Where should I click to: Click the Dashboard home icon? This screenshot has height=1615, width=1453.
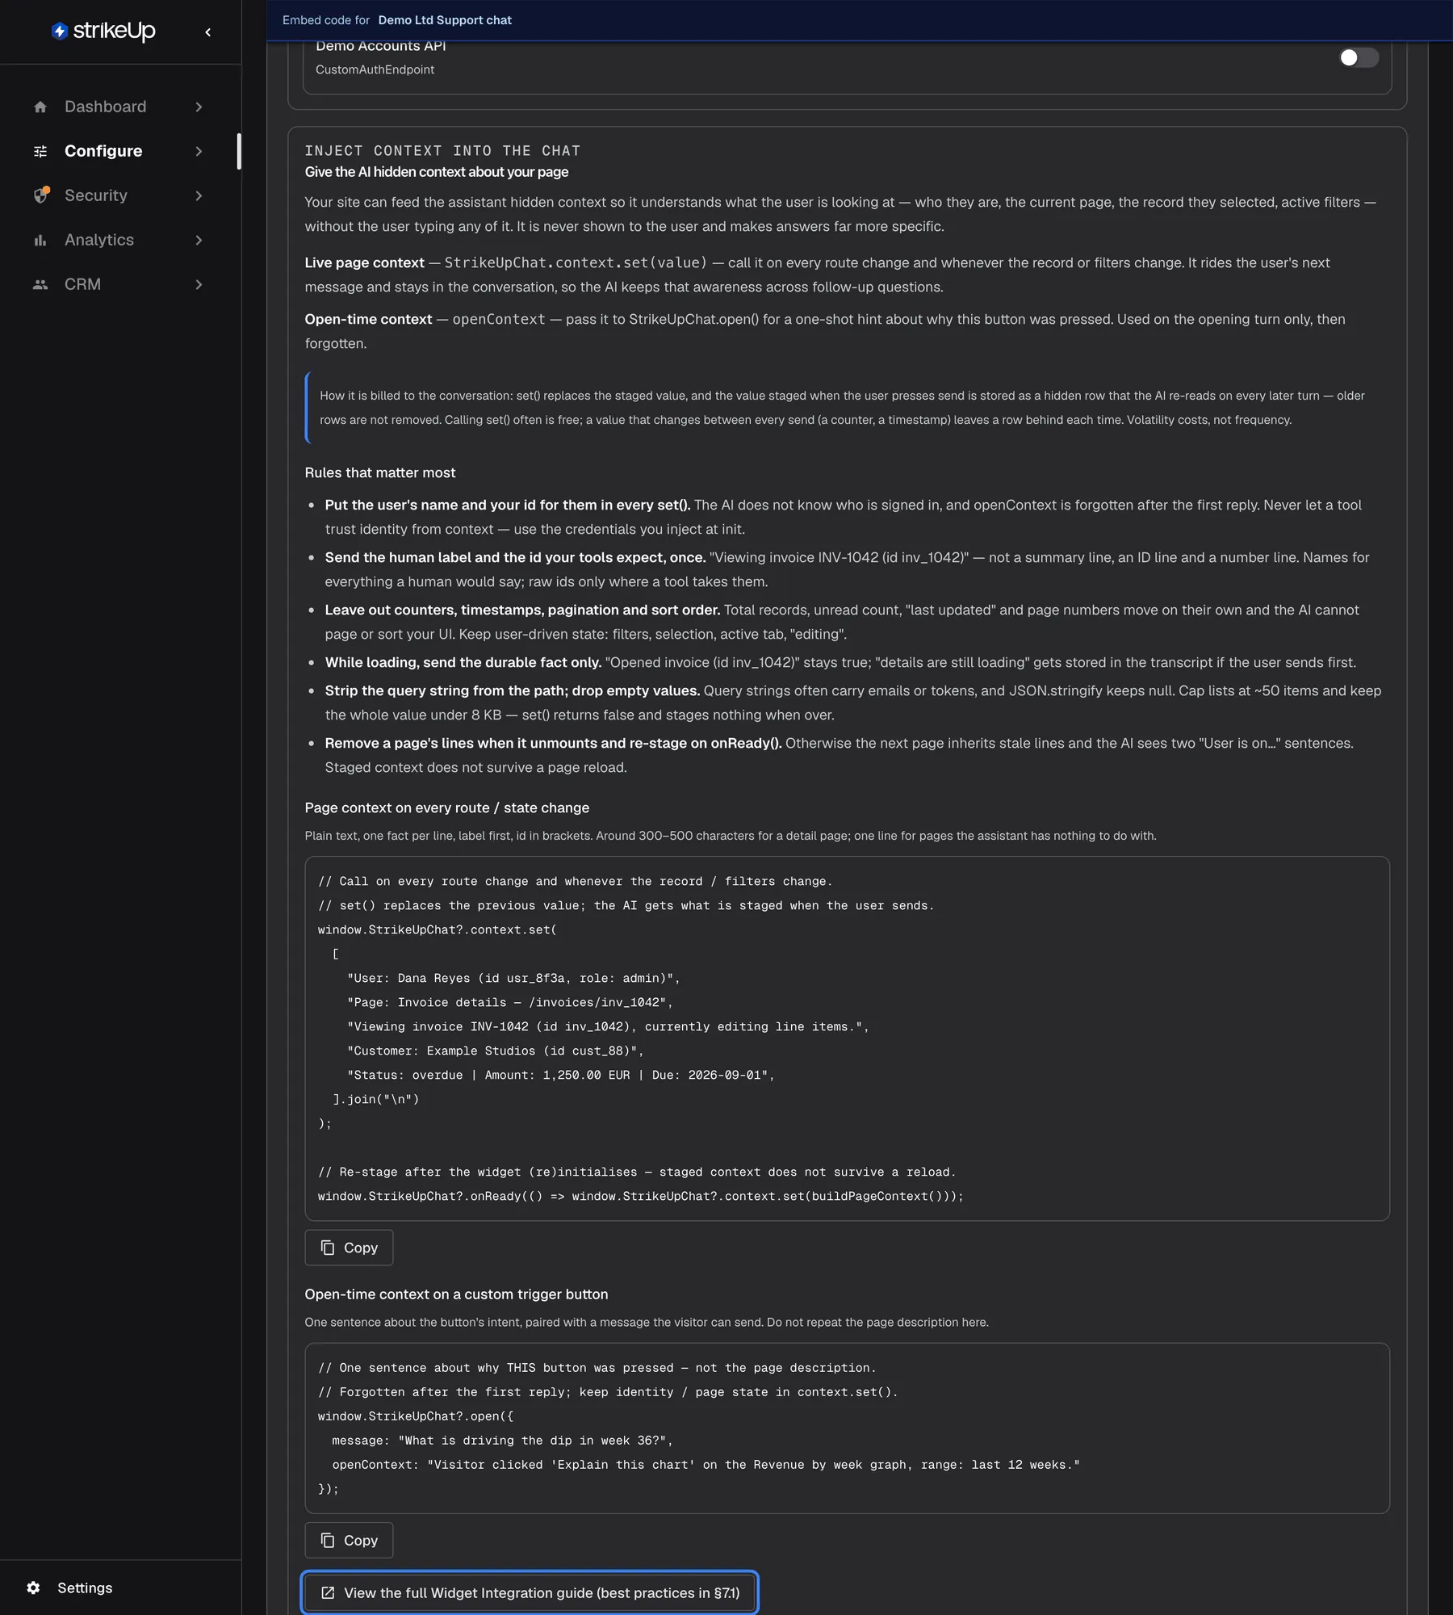point(40,107)
